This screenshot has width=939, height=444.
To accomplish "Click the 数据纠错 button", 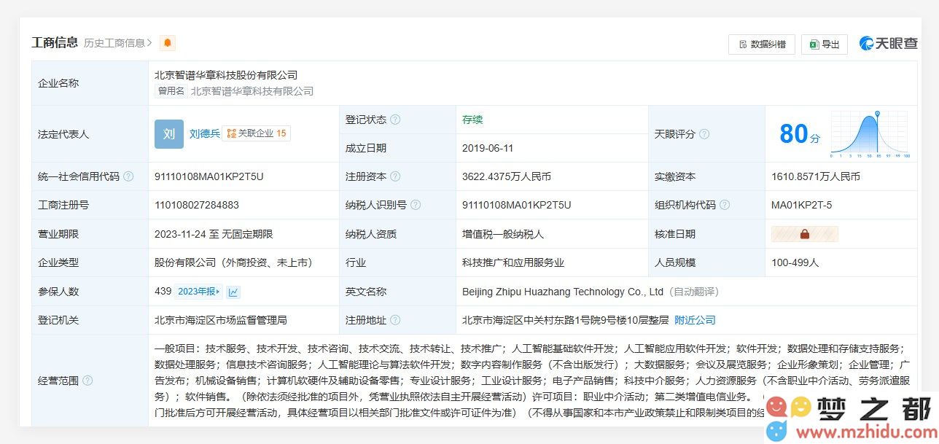I will coord(762,44).
